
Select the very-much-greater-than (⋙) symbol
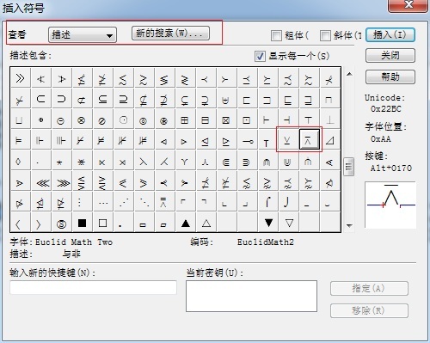(x=61, y=182)
